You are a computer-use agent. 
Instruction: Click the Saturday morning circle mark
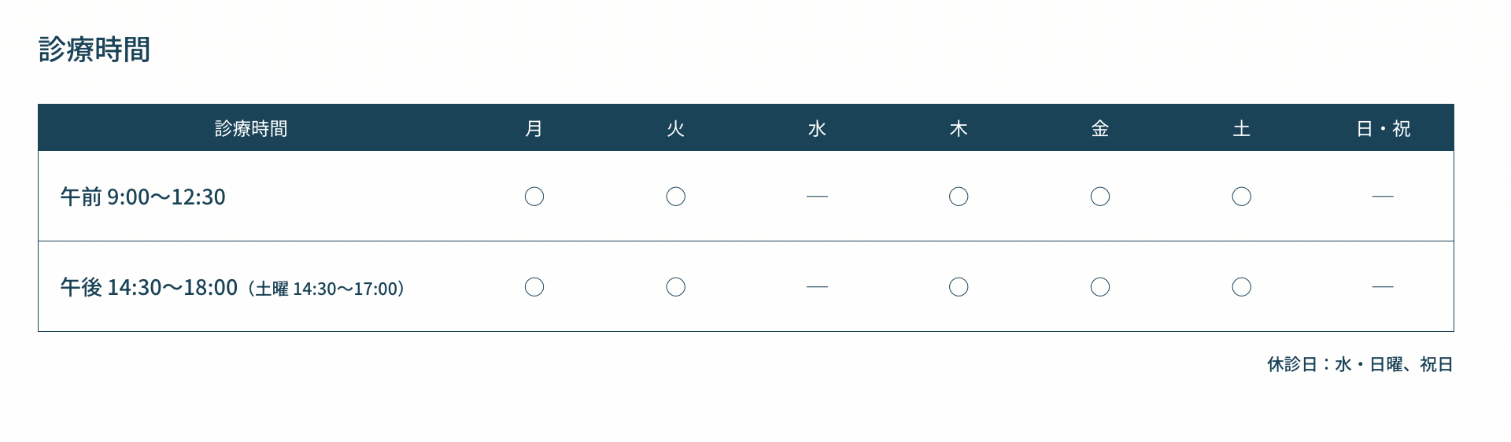click(x=1241, y=197)
